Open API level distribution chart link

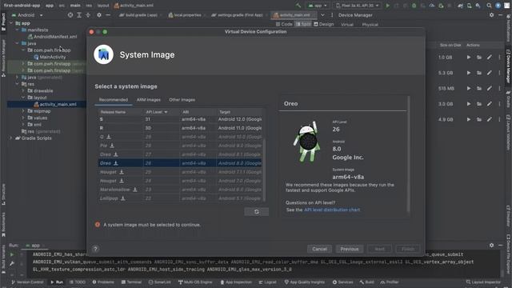(x=332, y=210)
